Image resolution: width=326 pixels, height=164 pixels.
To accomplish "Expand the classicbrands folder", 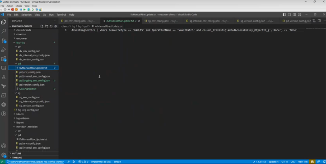I will point(23,30).
